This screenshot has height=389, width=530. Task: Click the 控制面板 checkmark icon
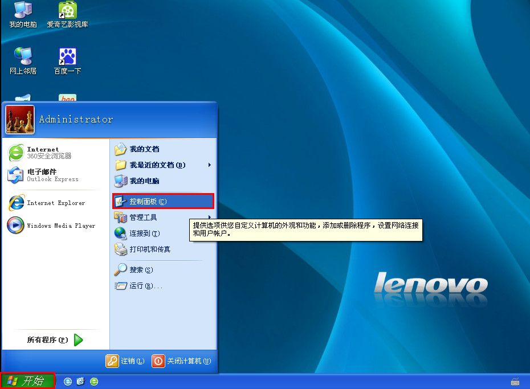[x=120, y=201]
